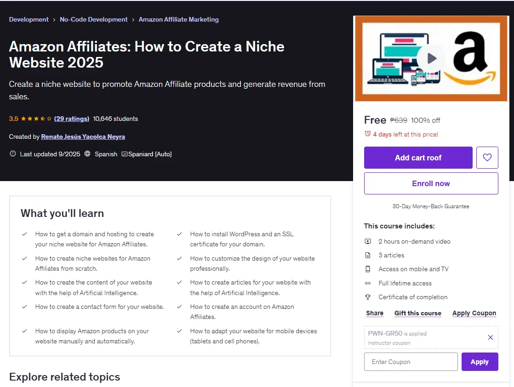Screen dimensions: 514x387
Task: Click the course title heading
Action: tap(147, 54)
